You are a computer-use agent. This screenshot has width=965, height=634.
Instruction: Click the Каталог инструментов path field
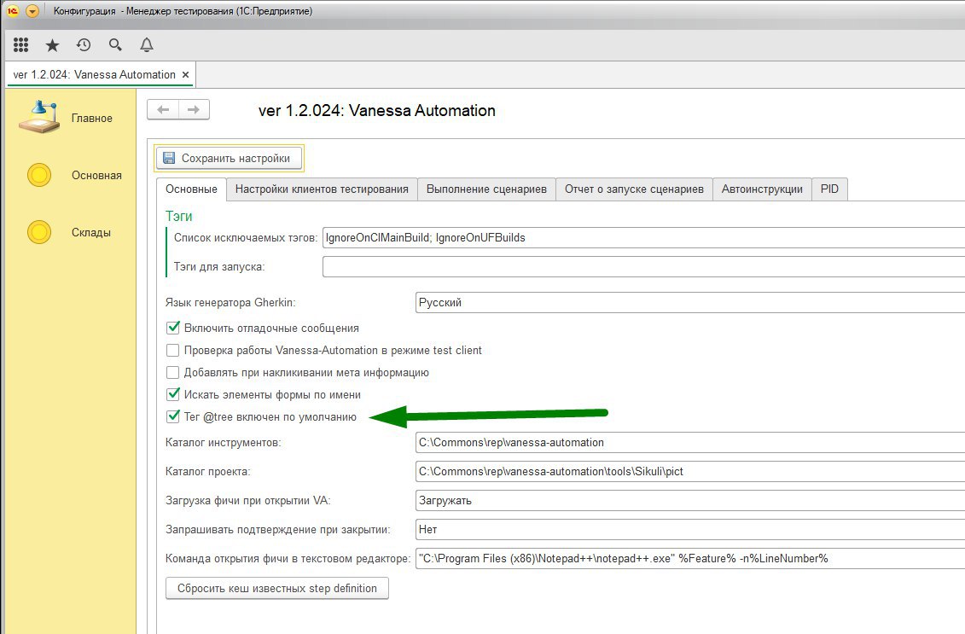pos(690,442)
